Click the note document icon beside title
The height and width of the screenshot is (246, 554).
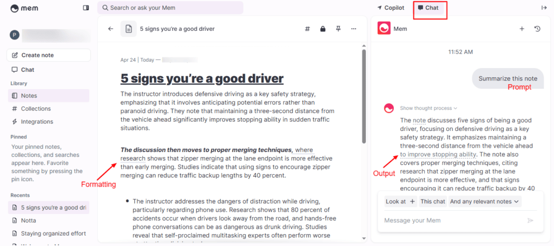tap(128, 29)
